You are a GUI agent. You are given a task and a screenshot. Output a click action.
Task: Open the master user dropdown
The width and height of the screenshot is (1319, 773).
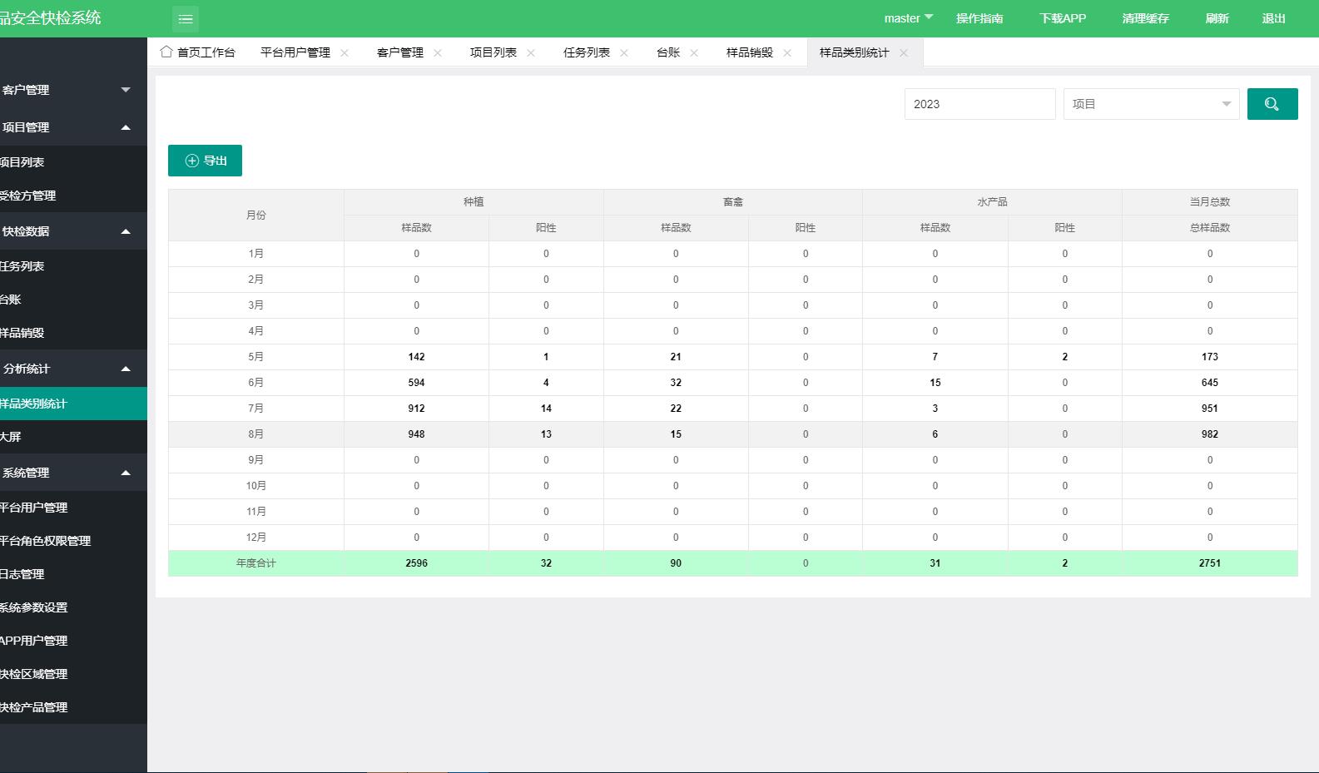(x=908, y=18)
